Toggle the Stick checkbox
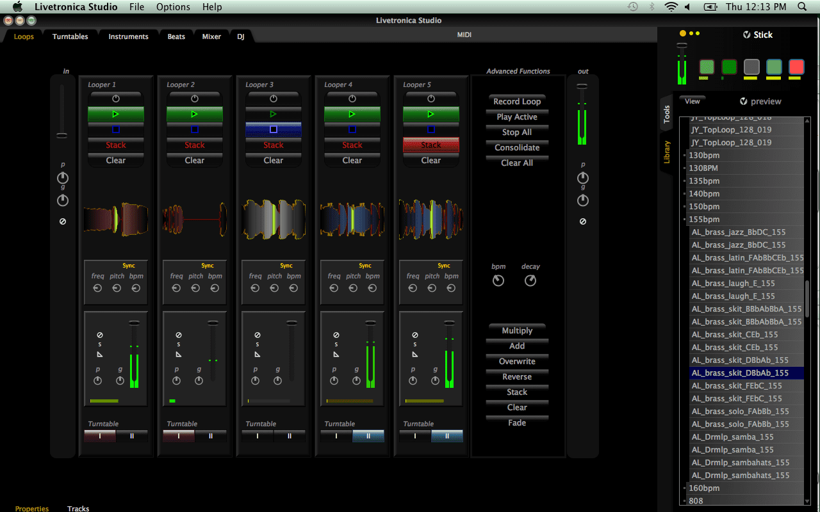 click(x=746, y=35)
